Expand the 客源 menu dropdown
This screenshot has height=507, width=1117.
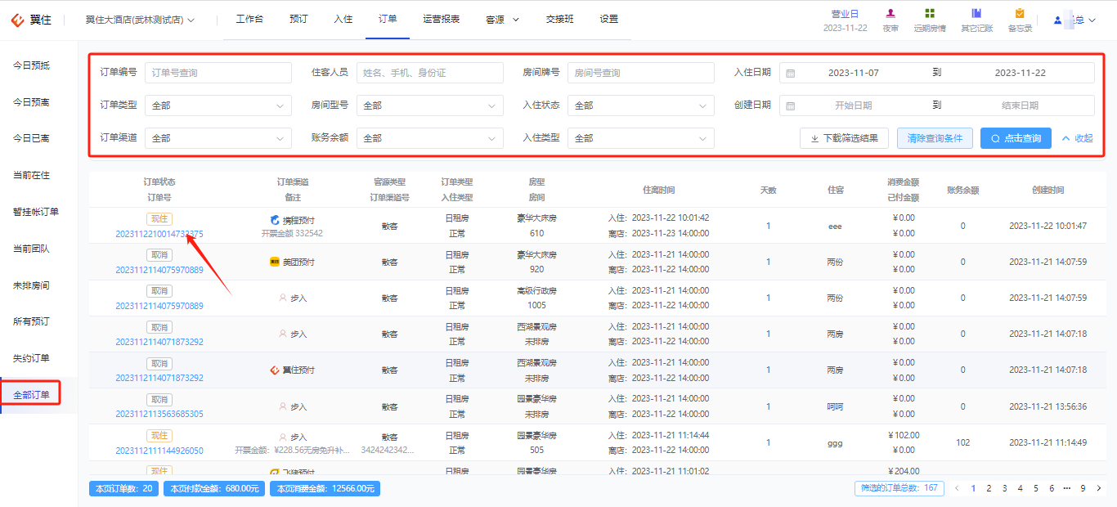click(x=516, y=20)
